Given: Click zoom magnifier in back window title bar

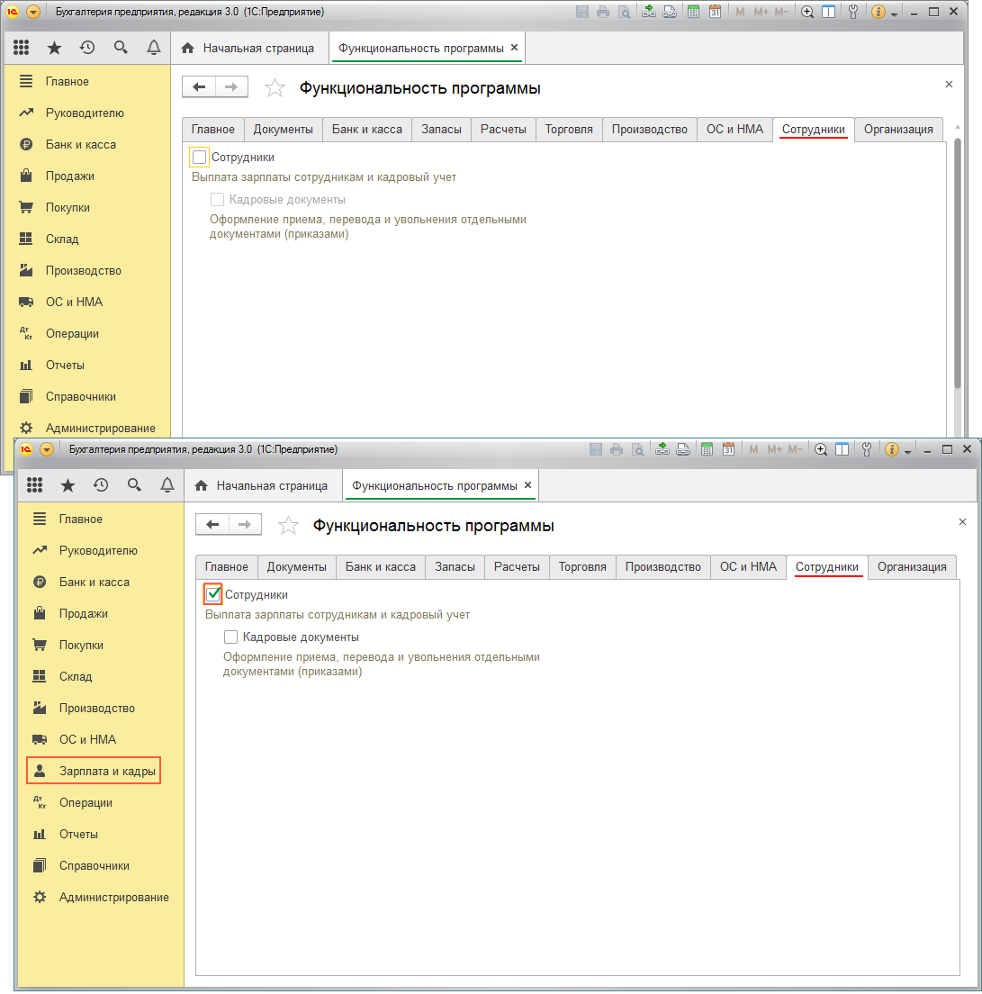Looking at the screenshot, I should click(807, 12).
